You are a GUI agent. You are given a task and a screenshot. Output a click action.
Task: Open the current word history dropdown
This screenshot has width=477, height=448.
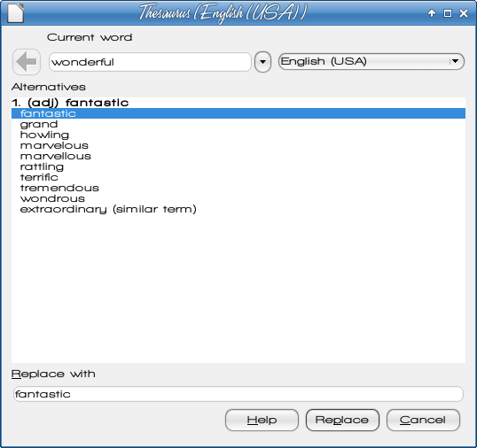(x=262, y=62)
